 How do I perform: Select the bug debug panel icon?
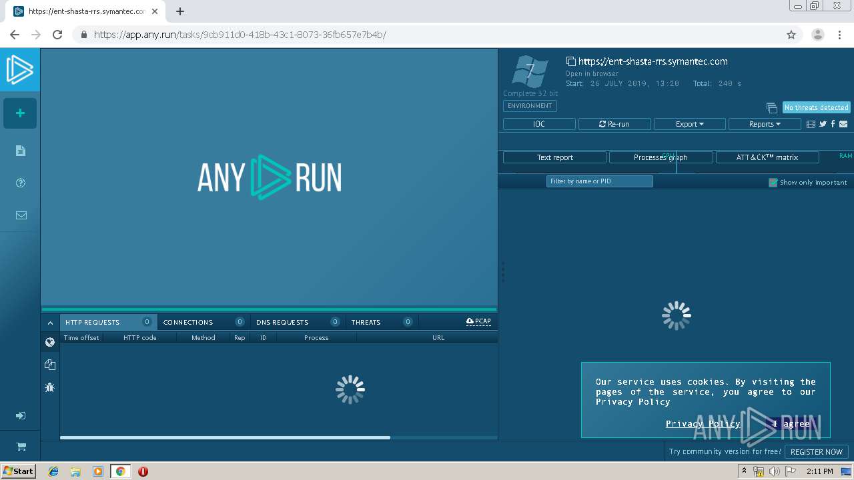[50, 387]
